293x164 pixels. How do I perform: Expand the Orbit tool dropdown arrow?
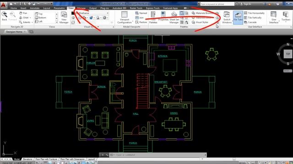pos(31,18)
